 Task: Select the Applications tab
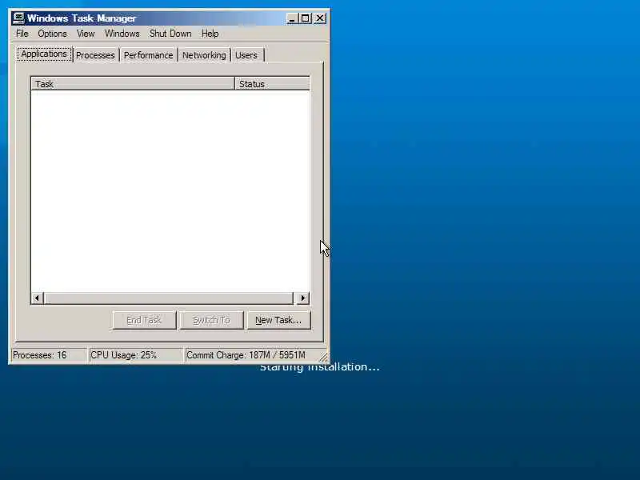tap(44, 54)
